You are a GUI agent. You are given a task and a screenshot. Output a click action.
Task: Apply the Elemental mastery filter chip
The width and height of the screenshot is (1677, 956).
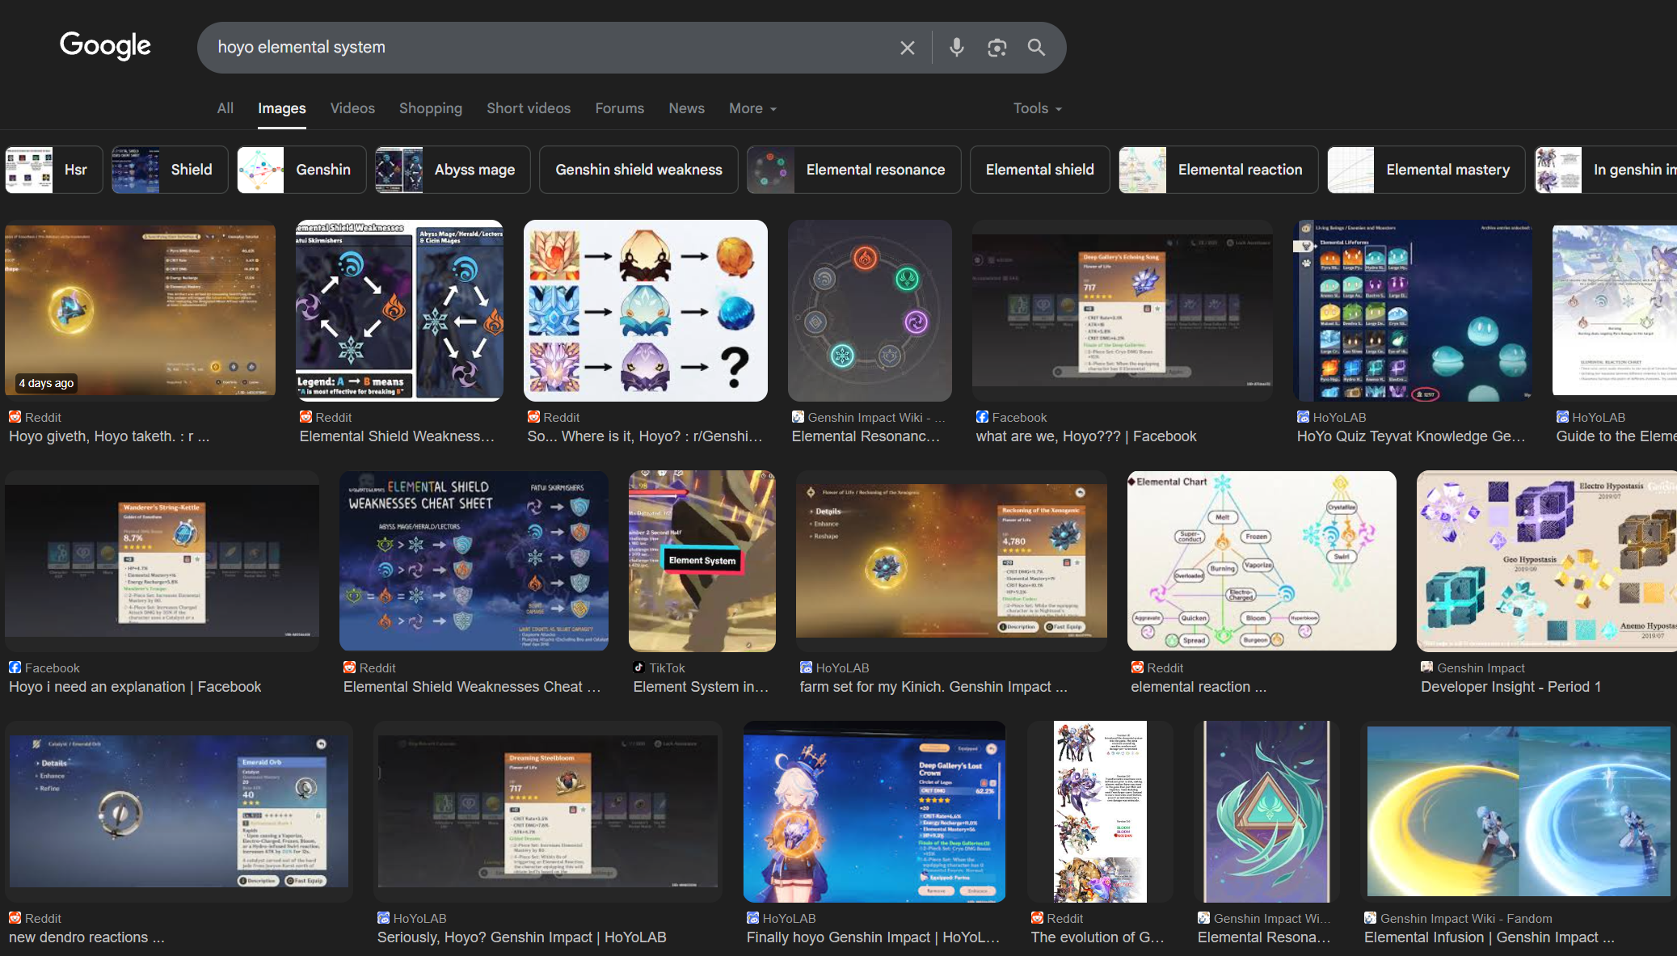click(x=1426, y=170)
